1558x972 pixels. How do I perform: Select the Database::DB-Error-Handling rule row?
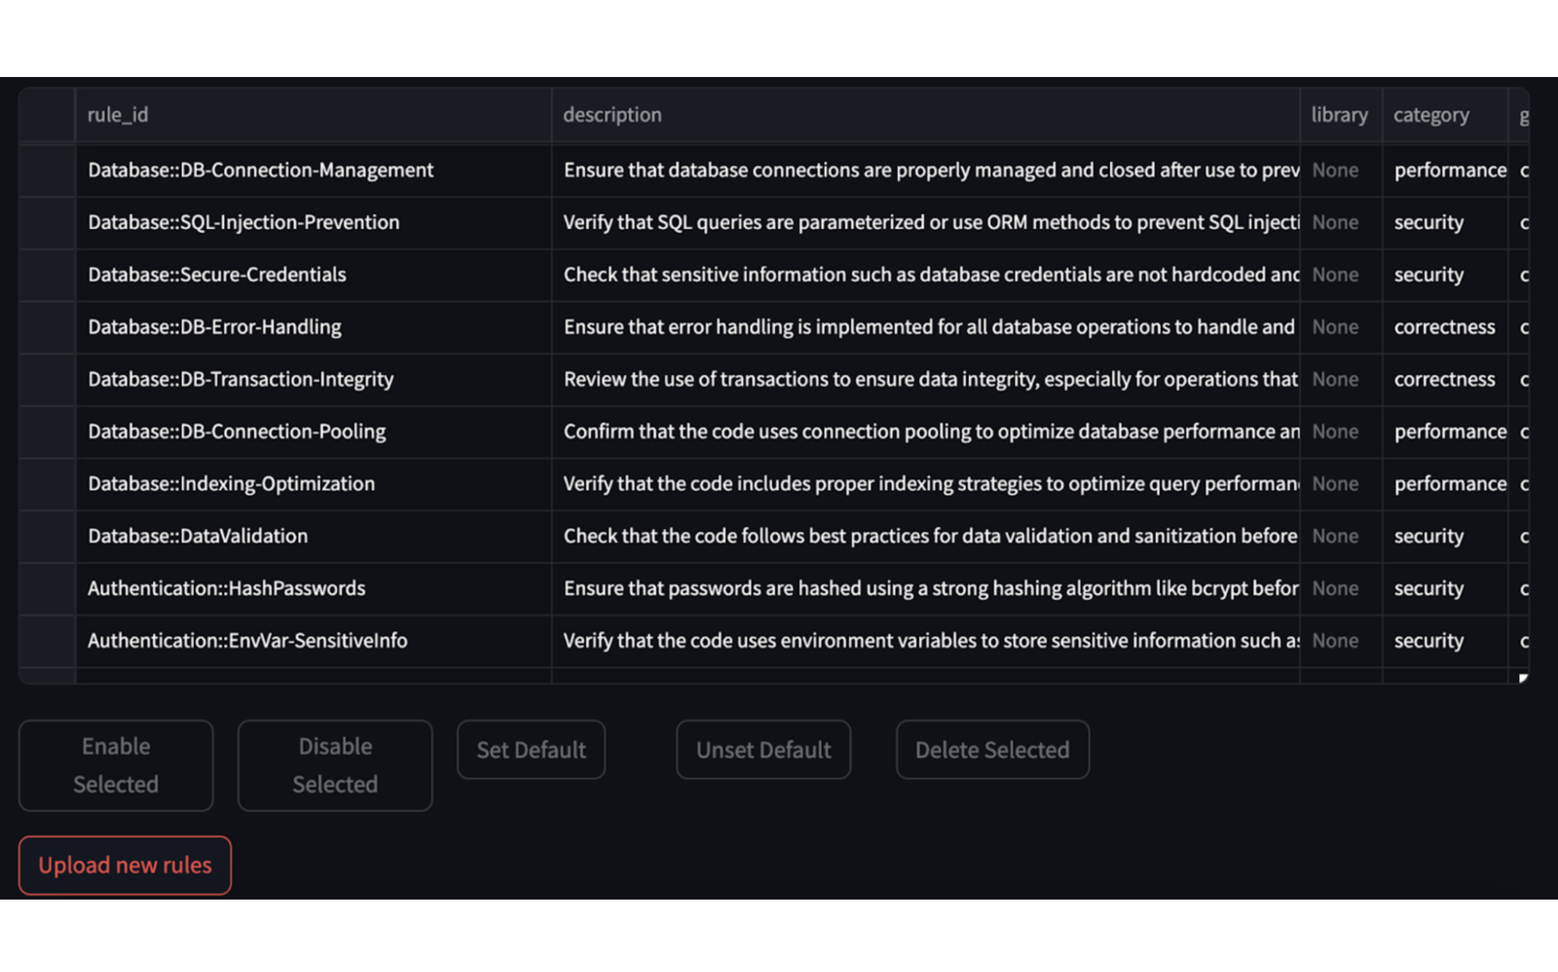tap(214, 326)
